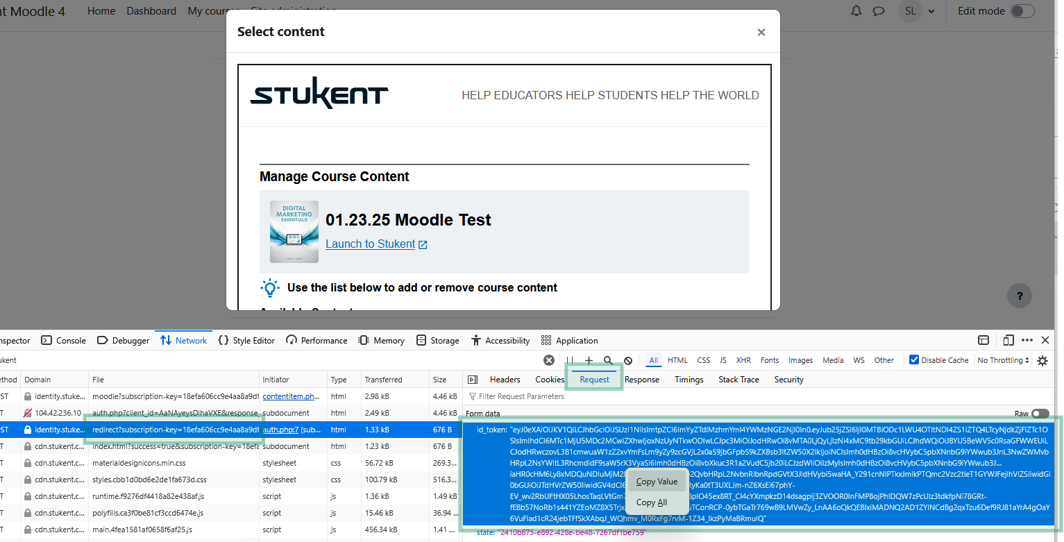The height and width of the screenshot is (542, 1064).
Task: Select the Timings details tab
Action: coord(689,380)
